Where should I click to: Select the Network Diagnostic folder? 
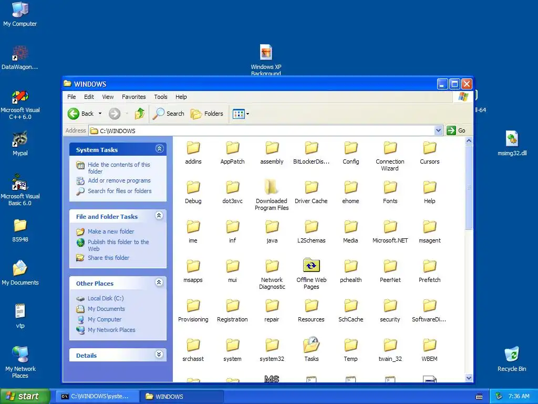pyautogui.click(x=272, y=275)
